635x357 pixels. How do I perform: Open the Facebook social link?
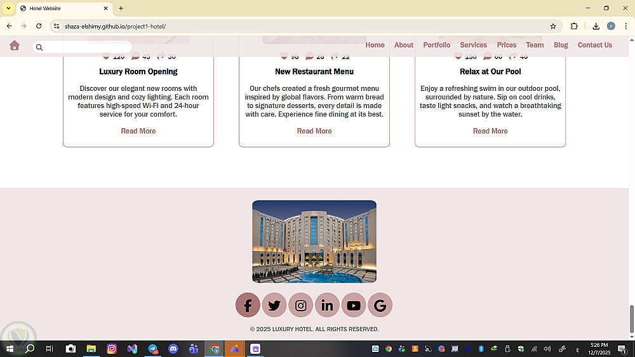click(x=248, y=305)
